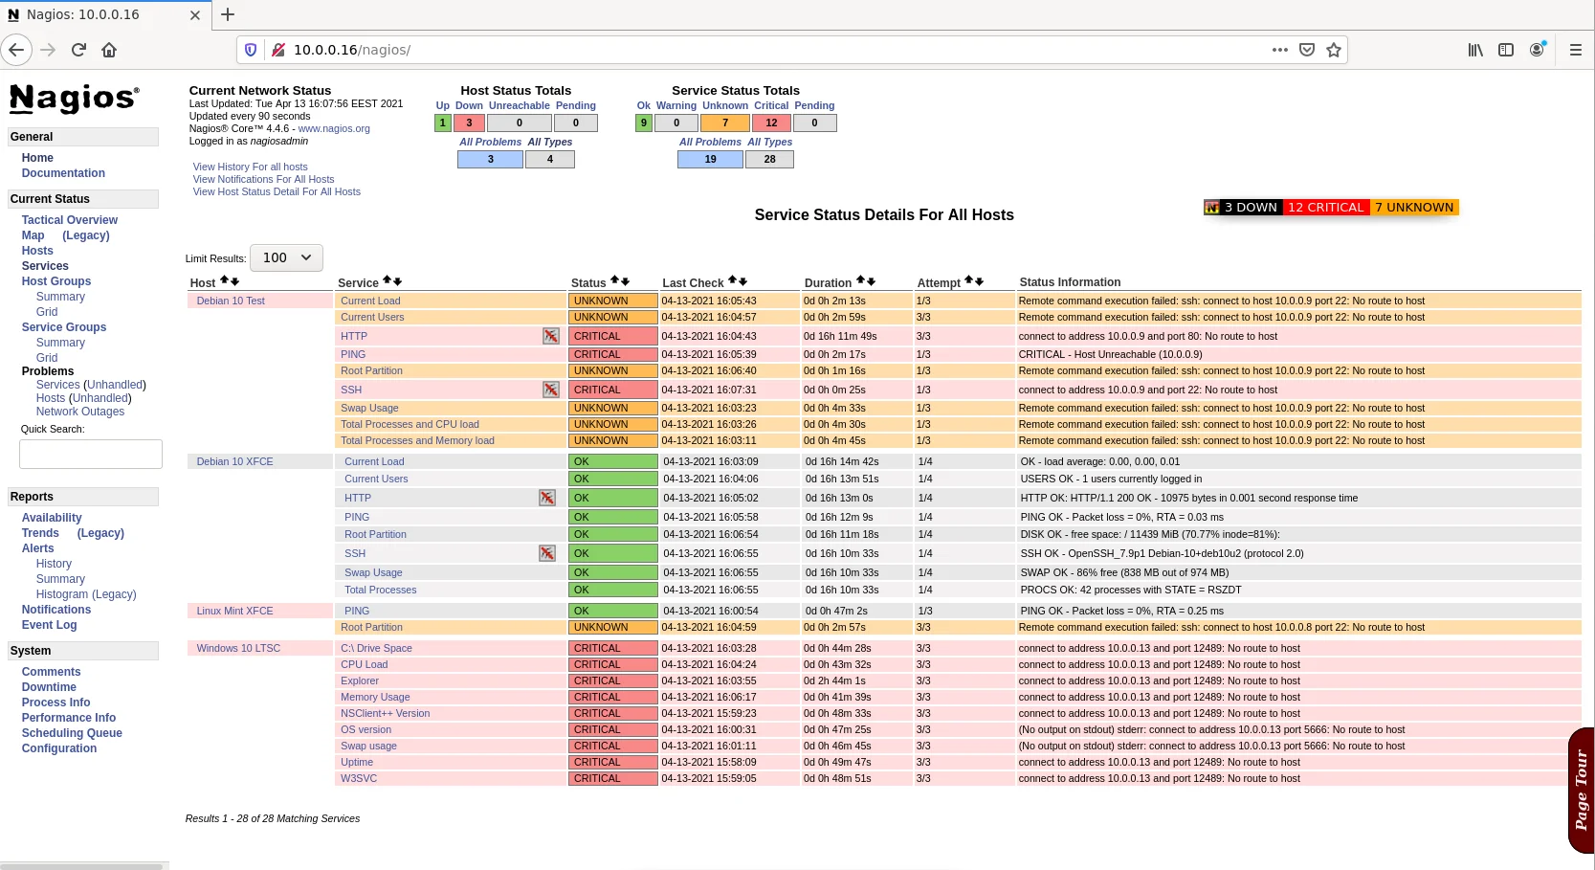
Task: Click notifications-disabled icon for Debian 10 XFCE SSH
Action: [547, 553]
